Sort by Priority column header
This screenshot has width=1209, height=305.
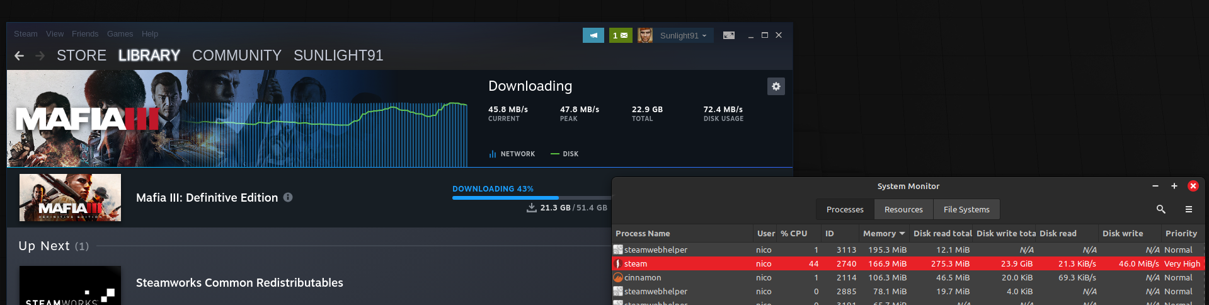(1183, 234)
